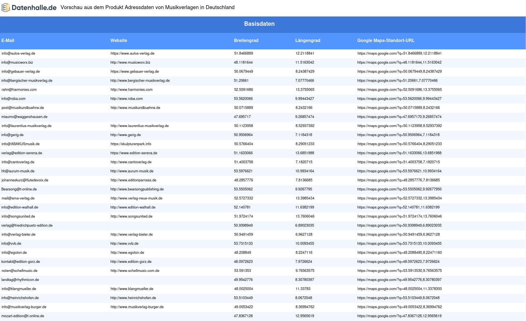Open website http://www.laurentius-musikverlag.de
The width and height of the screenshot is (526, 321).
pos(139,126)
